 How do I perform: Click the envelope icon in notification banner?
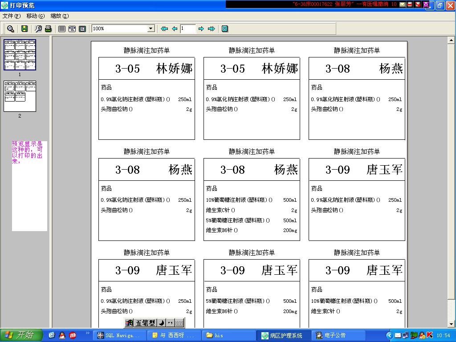point(403,4)
